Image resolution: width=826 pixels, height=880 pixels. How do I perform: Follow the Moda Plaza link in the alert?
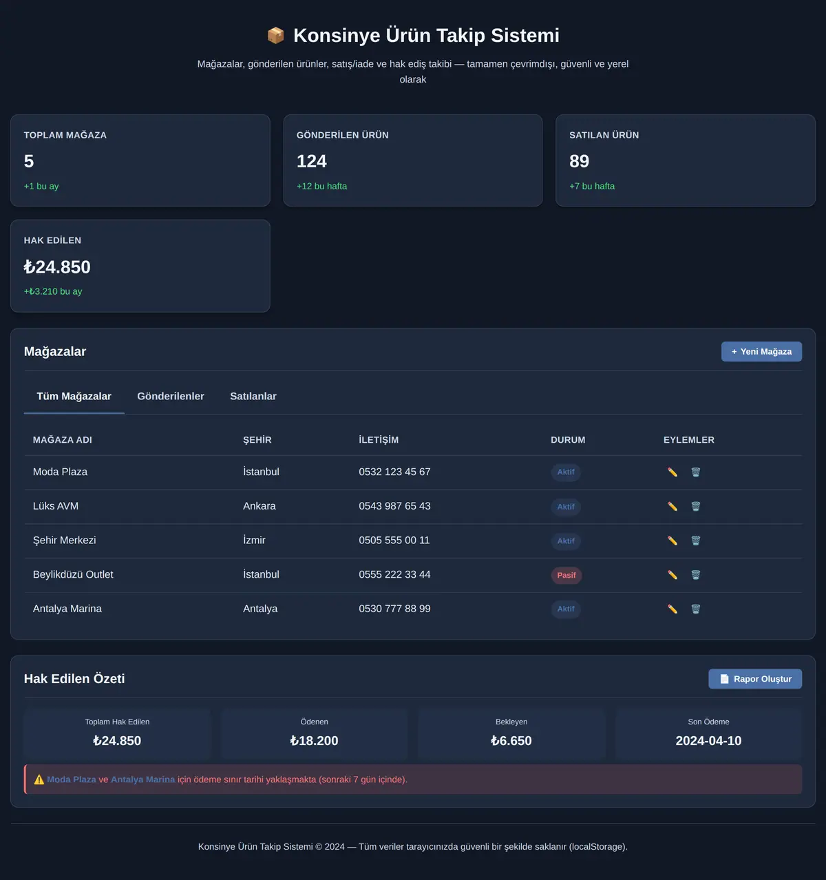click(72, 779)
